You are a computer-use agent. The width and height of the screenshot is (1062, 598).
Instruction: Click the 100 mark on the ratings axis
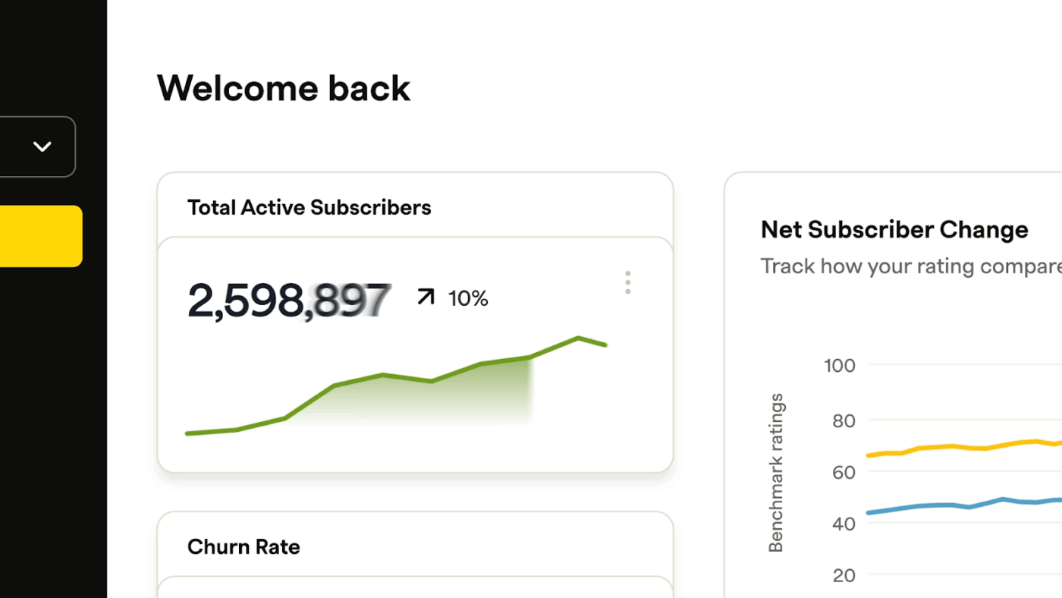pos(839,365)
